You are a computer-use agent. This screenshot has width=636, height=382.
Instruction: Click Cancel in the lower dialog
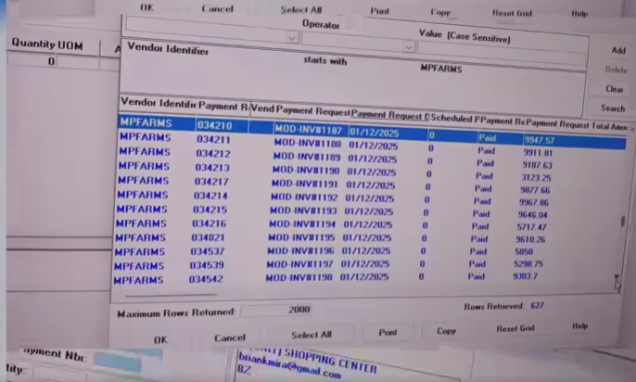230,337
